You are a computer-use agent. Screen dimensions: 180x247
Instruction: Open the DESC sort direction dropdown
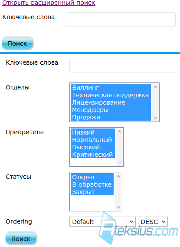point(153,222)
